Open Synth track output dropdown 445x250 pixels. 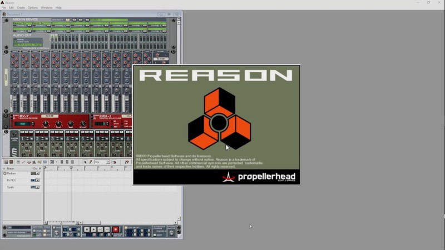(37, 187)
